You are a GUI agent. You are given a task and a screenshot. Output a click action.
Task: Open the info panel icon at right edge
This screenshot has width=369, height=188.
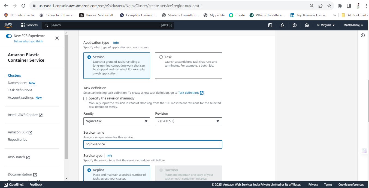[363, 35]
